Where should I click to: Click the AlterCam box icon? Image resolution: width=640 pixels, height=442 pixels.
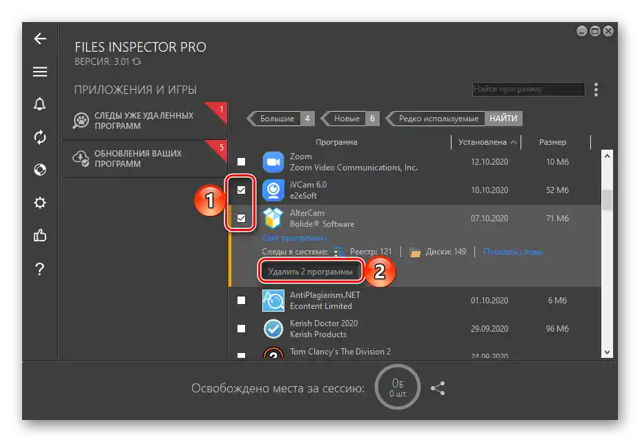[x=273, y=218]
